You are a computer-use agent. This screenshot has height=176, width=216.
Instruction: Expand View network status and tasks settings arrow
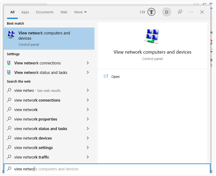[x=88, y=72]
